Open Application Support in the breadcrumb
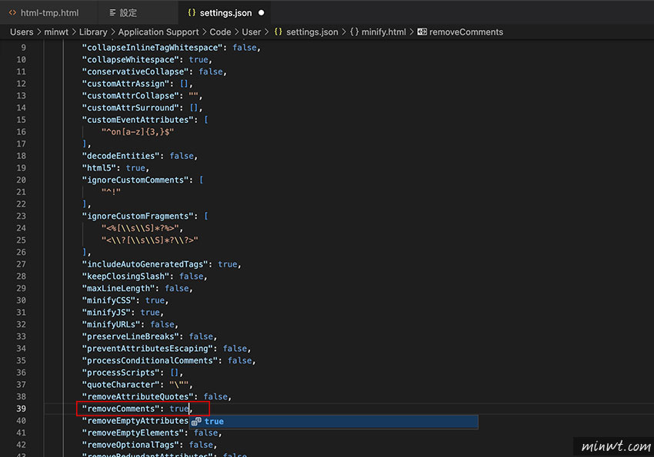This screenshot has width=654, height=457. tap(158, 32)
